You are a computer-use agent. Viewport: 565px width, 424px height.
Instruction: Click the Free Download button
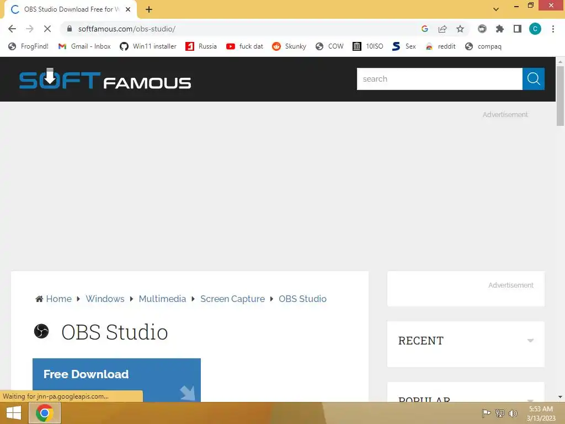116,380
